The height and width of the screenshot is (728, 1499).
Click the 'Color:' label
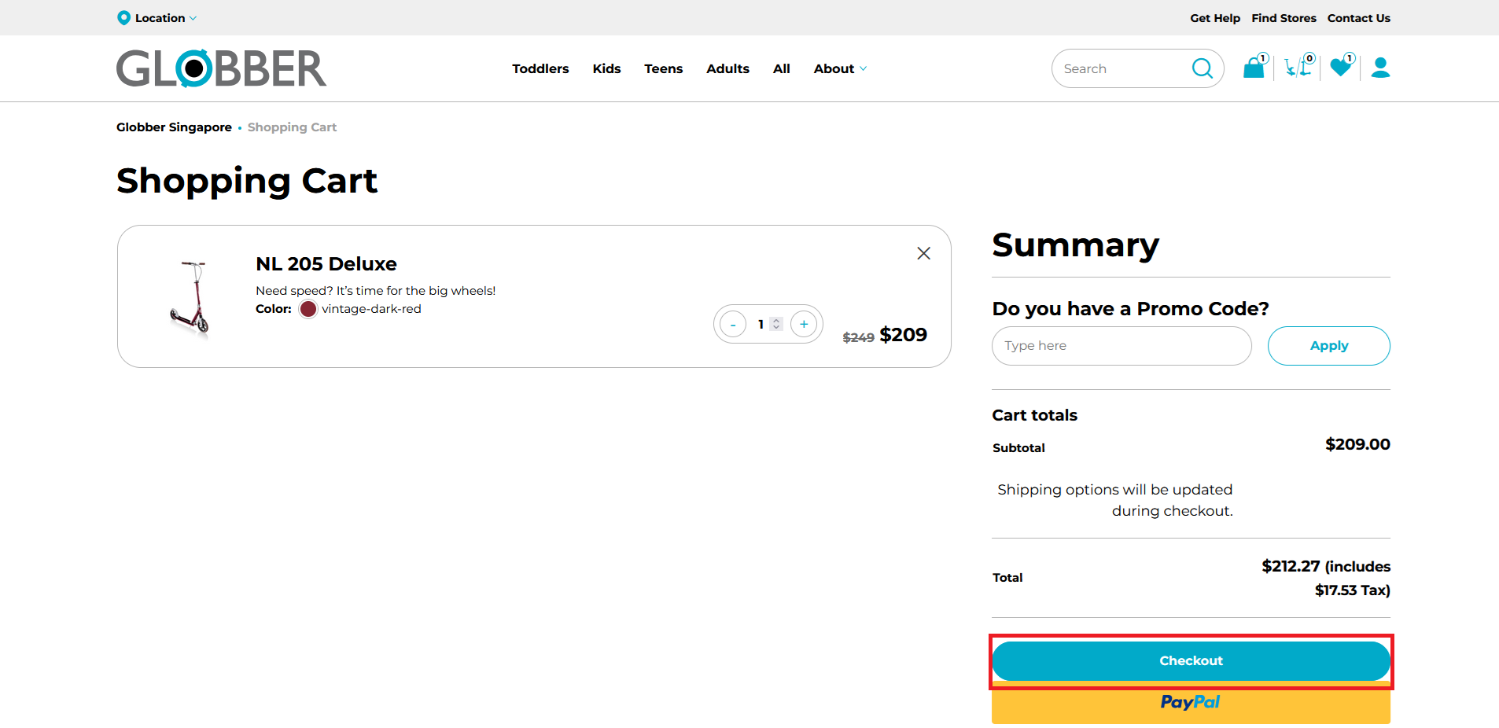[x=274, y=309]
